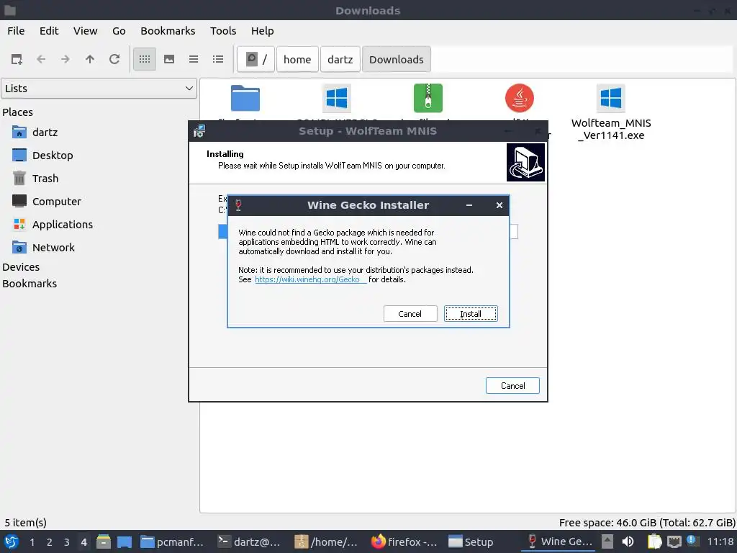This screenshot has width=737, height=553.
Task: Select Wolfteam_MNIS_Ver1141.exe file icon
Action: coord(611,98)
